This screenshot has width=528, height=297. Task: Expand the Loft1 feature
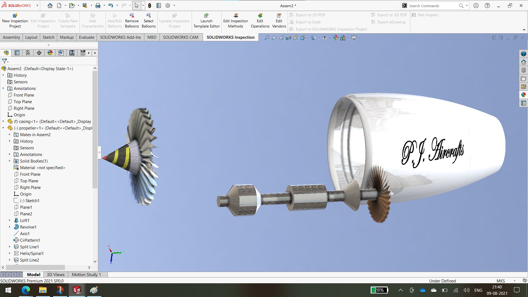tap(10, 220)
